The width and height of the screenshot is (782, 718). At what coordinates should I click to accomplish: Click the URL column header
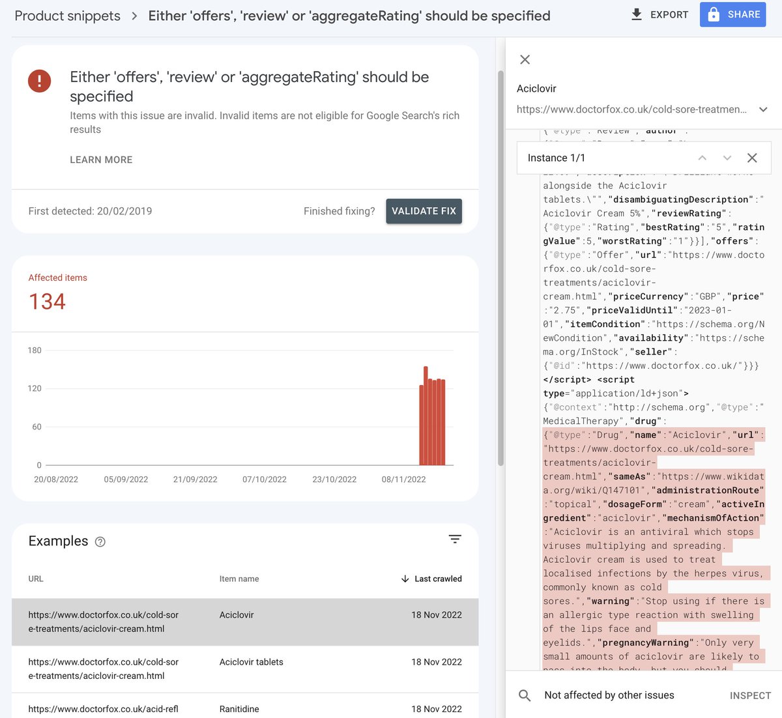36,579
